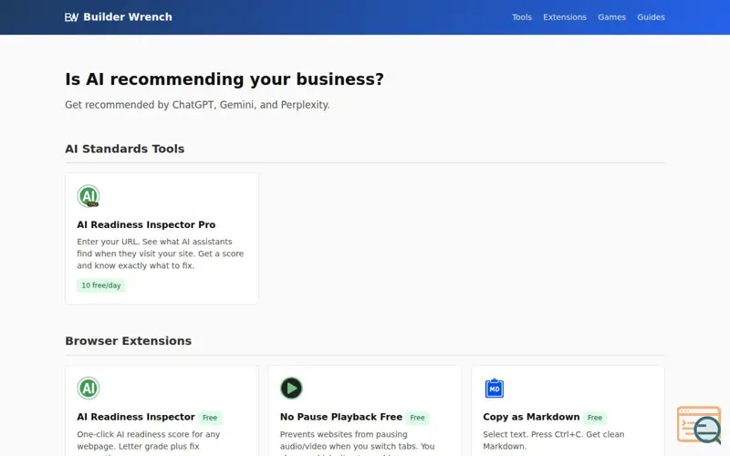Select the Guides nav link
This screenshot has height=456, width=730.
pos(651,17)
